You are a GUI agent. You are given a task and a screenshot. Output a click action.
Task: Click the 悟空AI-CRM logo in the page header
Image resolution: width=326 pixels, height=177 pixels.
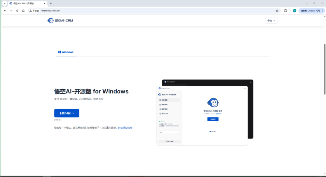tap(60, 20)
